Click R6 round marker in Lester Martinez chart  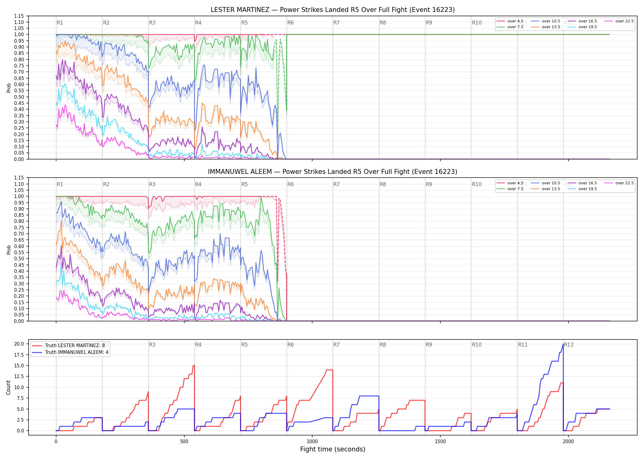[x=290, y=23]
